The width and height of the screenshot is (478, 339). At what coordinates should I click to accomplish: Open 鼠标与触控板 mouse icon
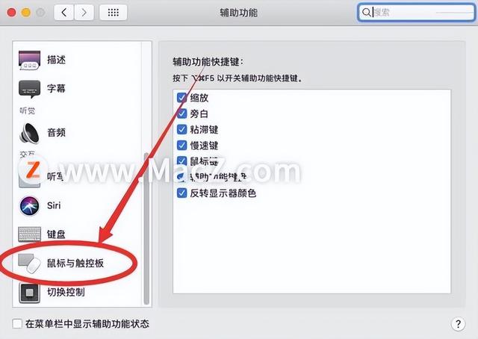(29, 264)
